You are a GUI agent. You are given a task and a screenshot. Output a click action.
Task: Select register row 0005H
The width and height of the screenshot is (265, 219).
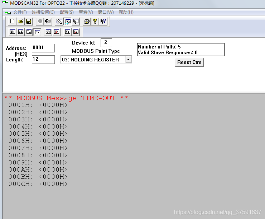coord(38,134)
